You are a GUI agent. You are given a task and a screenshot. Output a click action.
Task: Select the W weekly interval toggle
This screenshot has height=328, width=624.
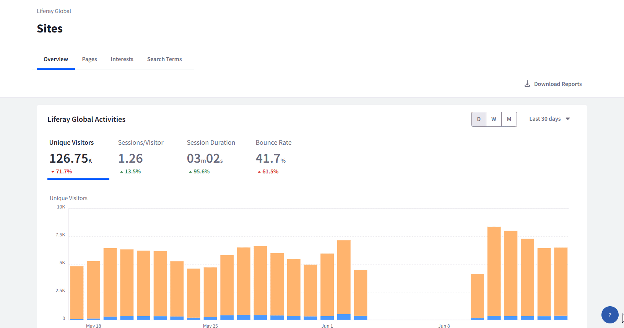494,119
